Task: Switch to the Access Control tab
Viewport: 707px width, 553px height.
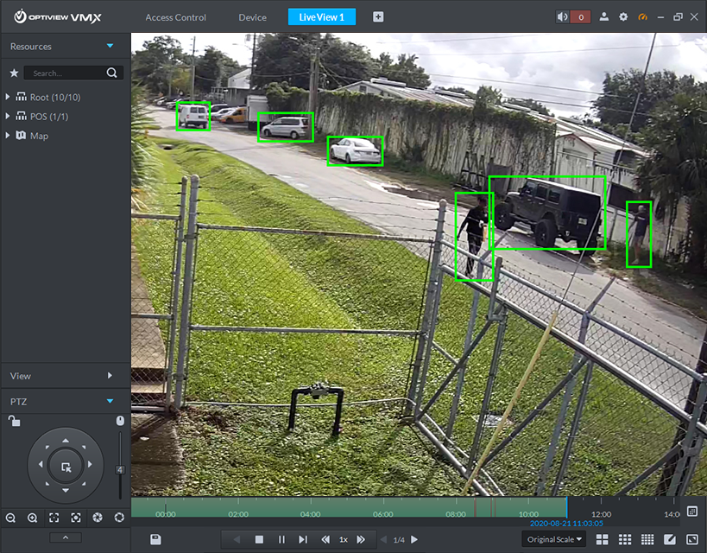Action: [175, 17]
